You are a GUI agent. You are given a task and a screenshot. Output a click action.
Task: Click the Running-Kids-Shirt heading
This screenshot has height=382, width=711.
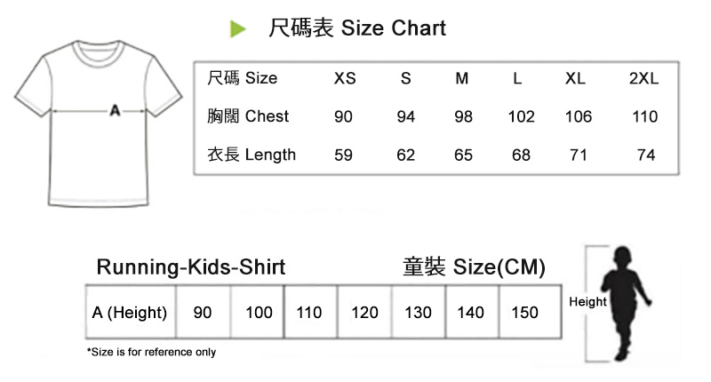(191, 267)
